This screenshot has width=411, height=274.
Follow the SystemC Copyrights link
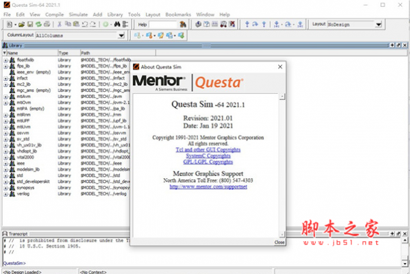click(208, 155)
